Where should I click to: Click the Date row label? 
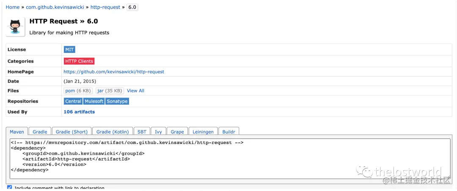13,81
